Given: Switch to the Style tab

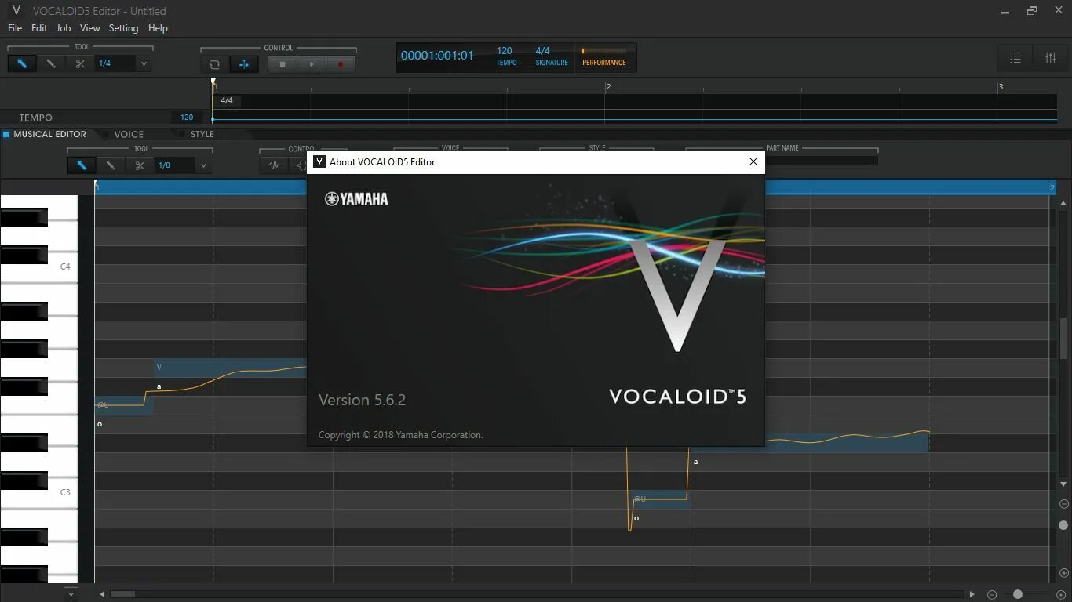Looking at the screenshot, I should pyautogui.click(x=202, y=134).
